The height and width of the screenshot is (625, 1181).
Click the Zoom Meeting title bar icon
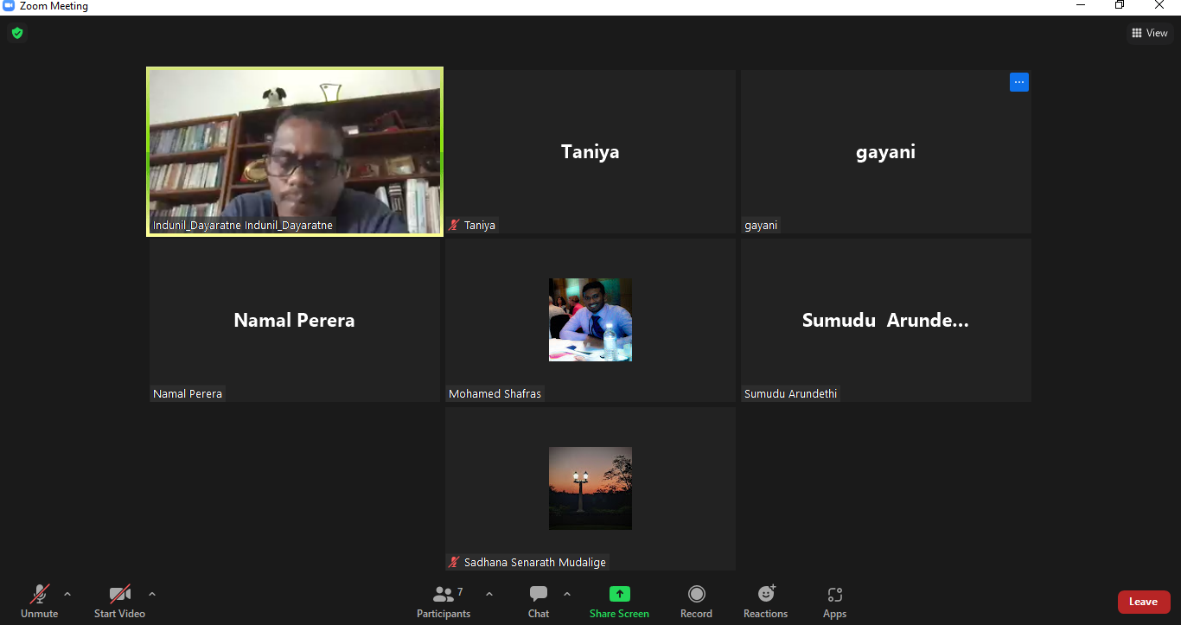point(9,6)
